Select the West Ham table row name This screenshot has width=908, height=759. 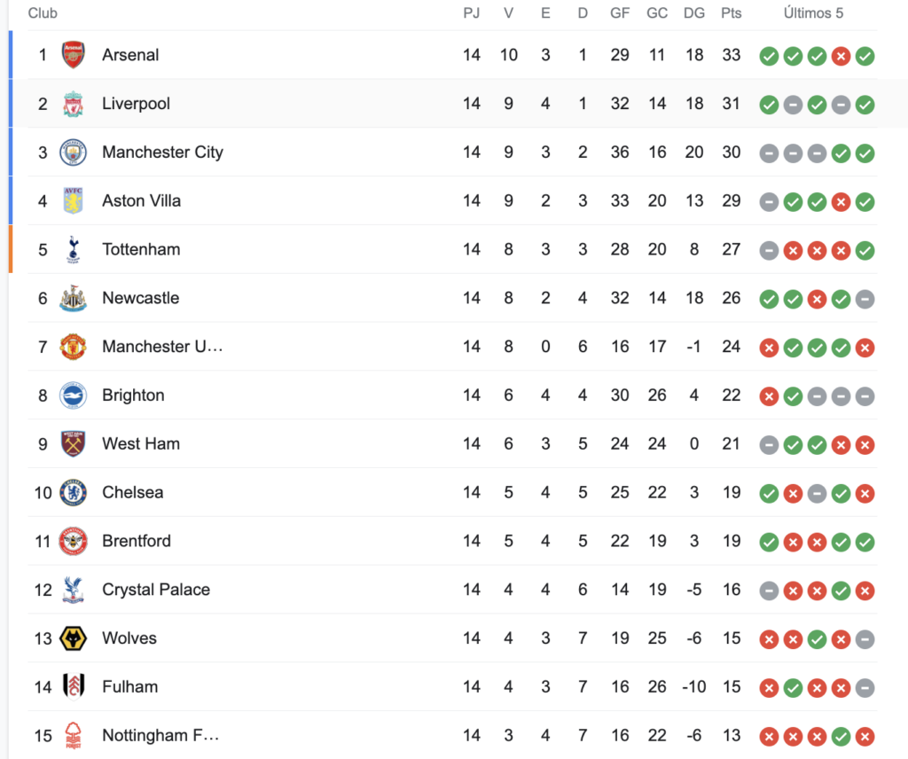(141, 443)
